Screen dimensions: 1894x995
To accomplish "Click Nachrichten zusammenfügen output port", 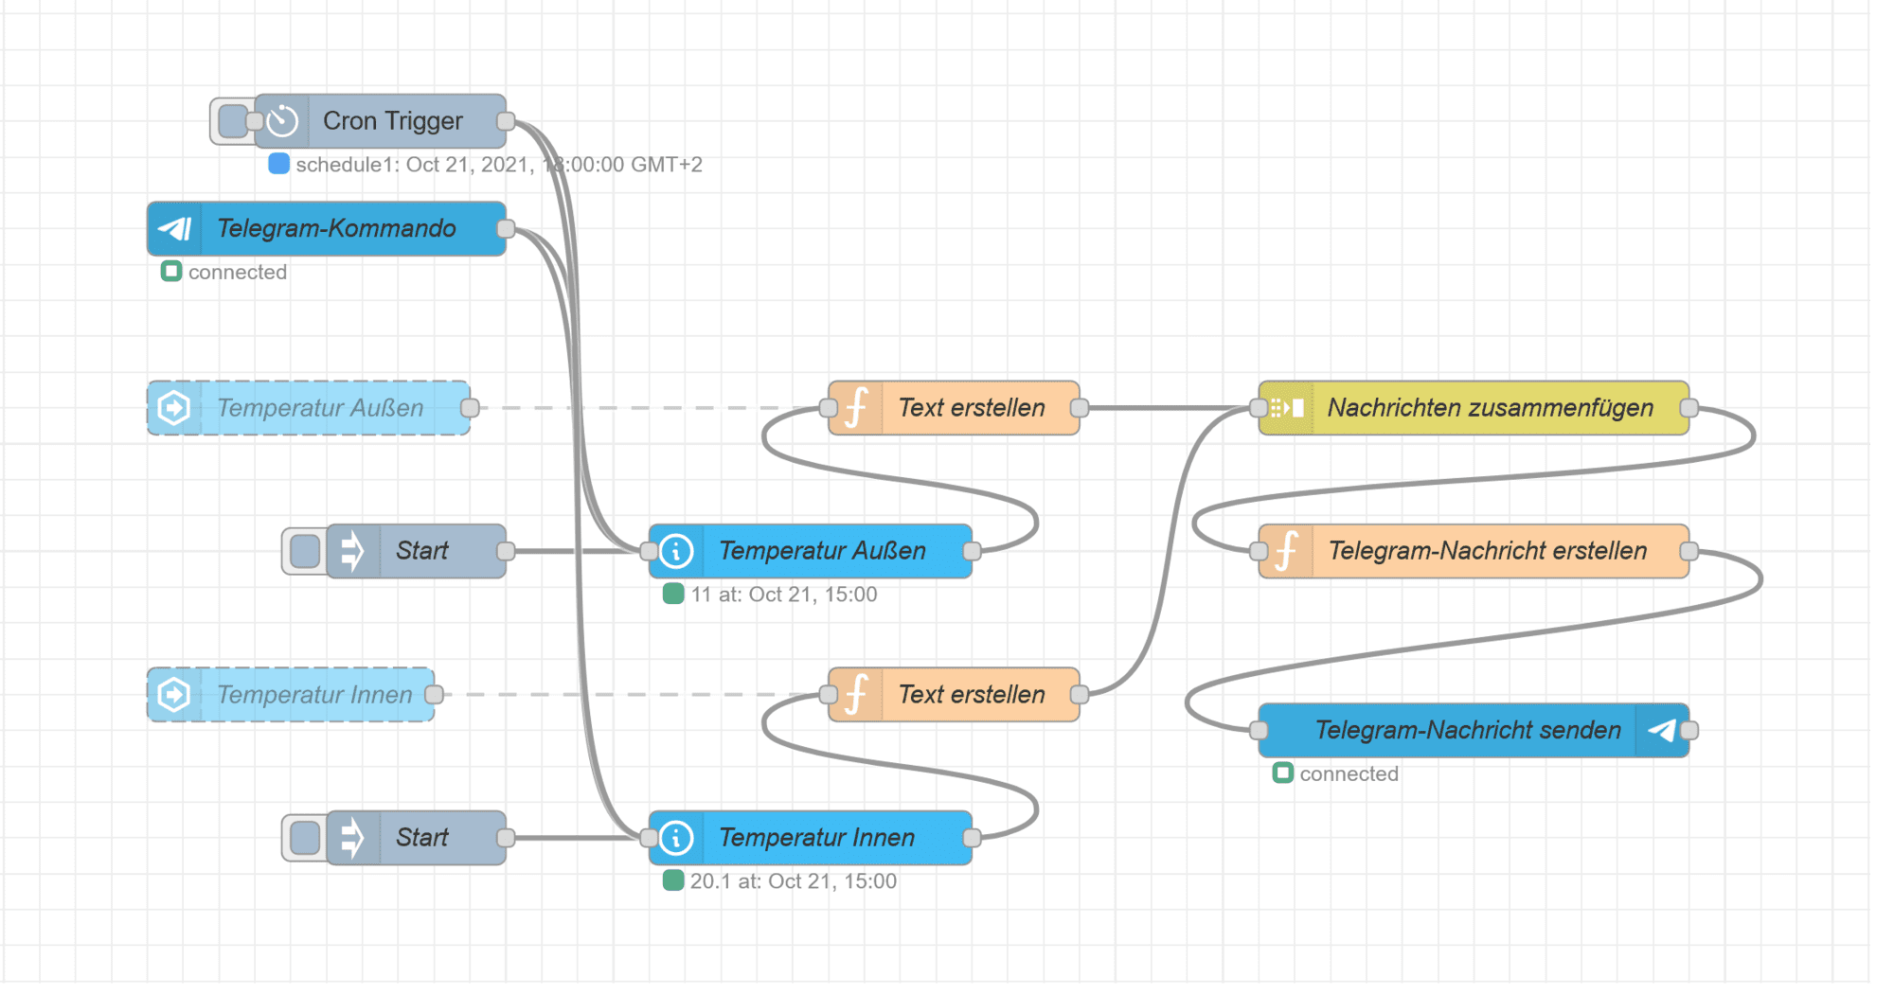I will [1689, 408].
